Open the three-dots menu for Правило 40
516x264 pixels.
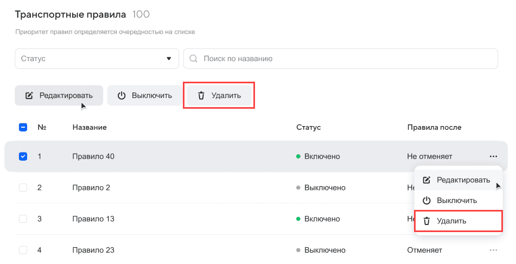point(493,156)
